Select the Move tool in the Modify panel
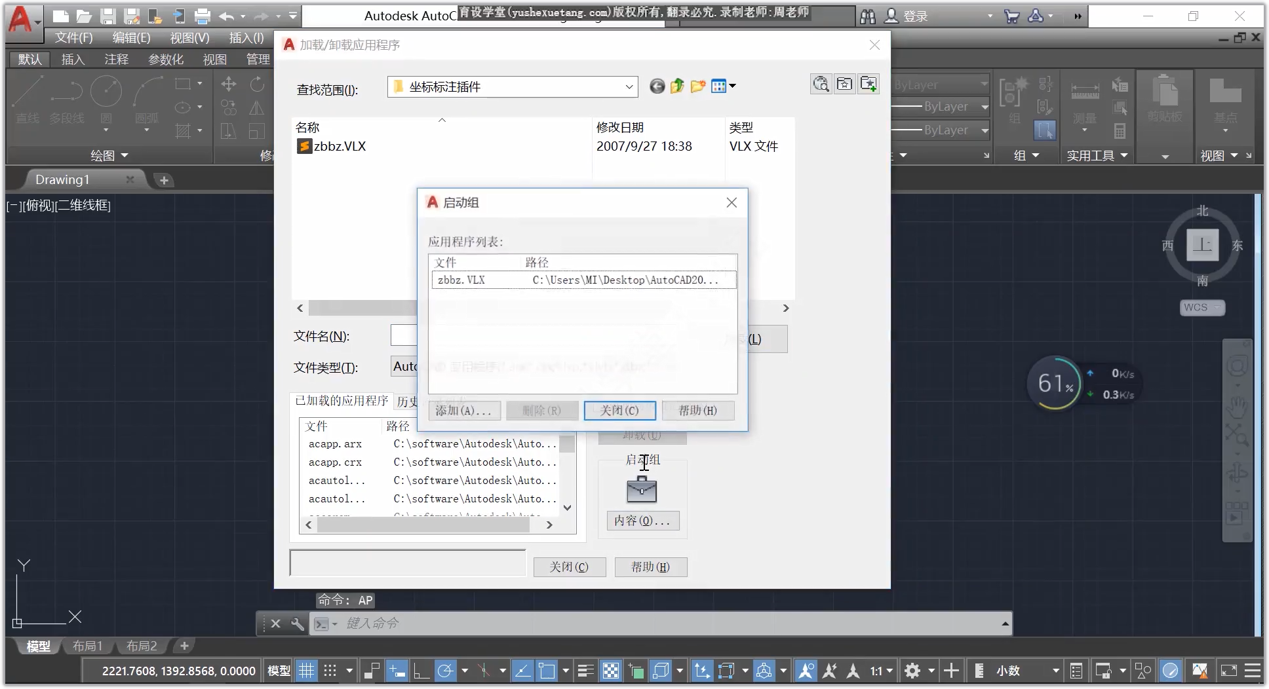The width and height of the screenshot is (1269, 689). [229, 84]
